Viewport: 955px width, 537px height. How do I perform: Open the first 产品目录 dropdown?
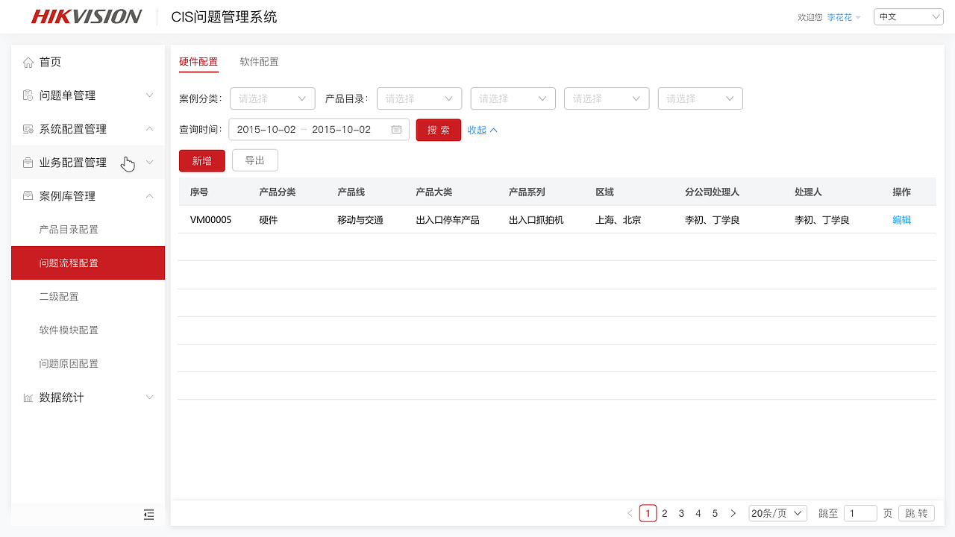(419, 98)
